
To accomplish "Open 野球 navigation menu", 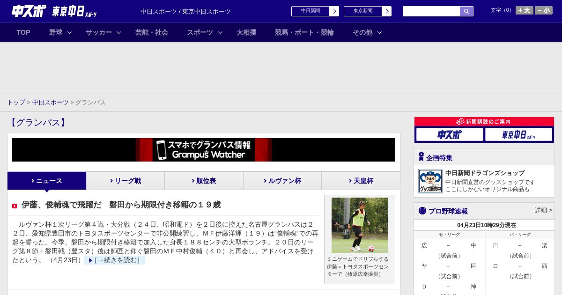I will tap(56, 32).
